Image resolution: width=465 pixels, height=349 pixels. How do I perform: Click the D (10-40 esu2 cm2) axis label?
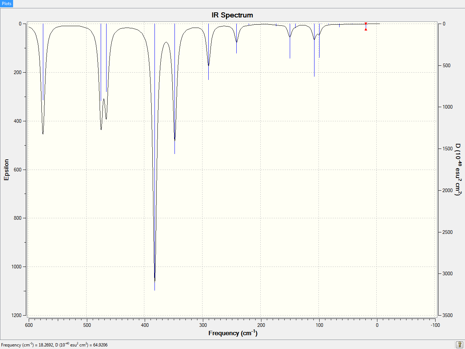[458, 170]
